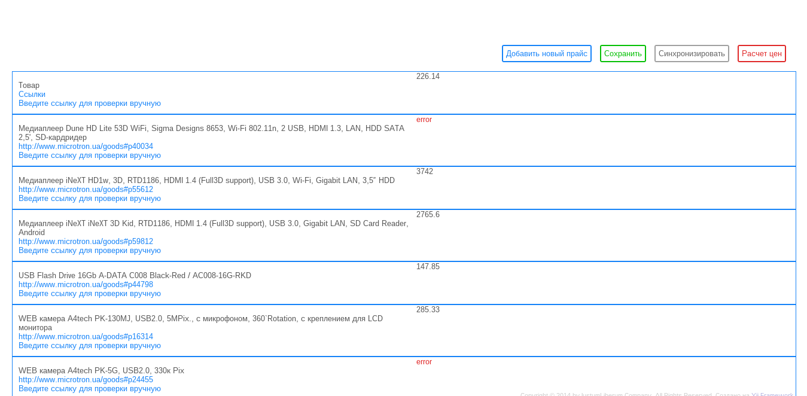The image size is (807, 396).
Task: Open link microtron.ua/goods#p59812
Action: click(86, 242)
